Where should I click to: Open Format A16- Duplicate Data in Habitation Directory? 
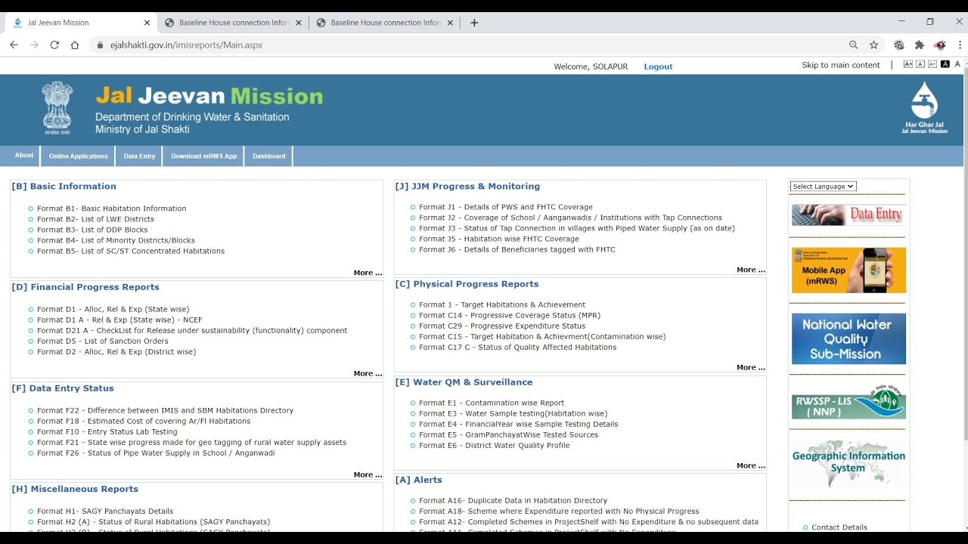pyautogui.click(x=513, y=500)
